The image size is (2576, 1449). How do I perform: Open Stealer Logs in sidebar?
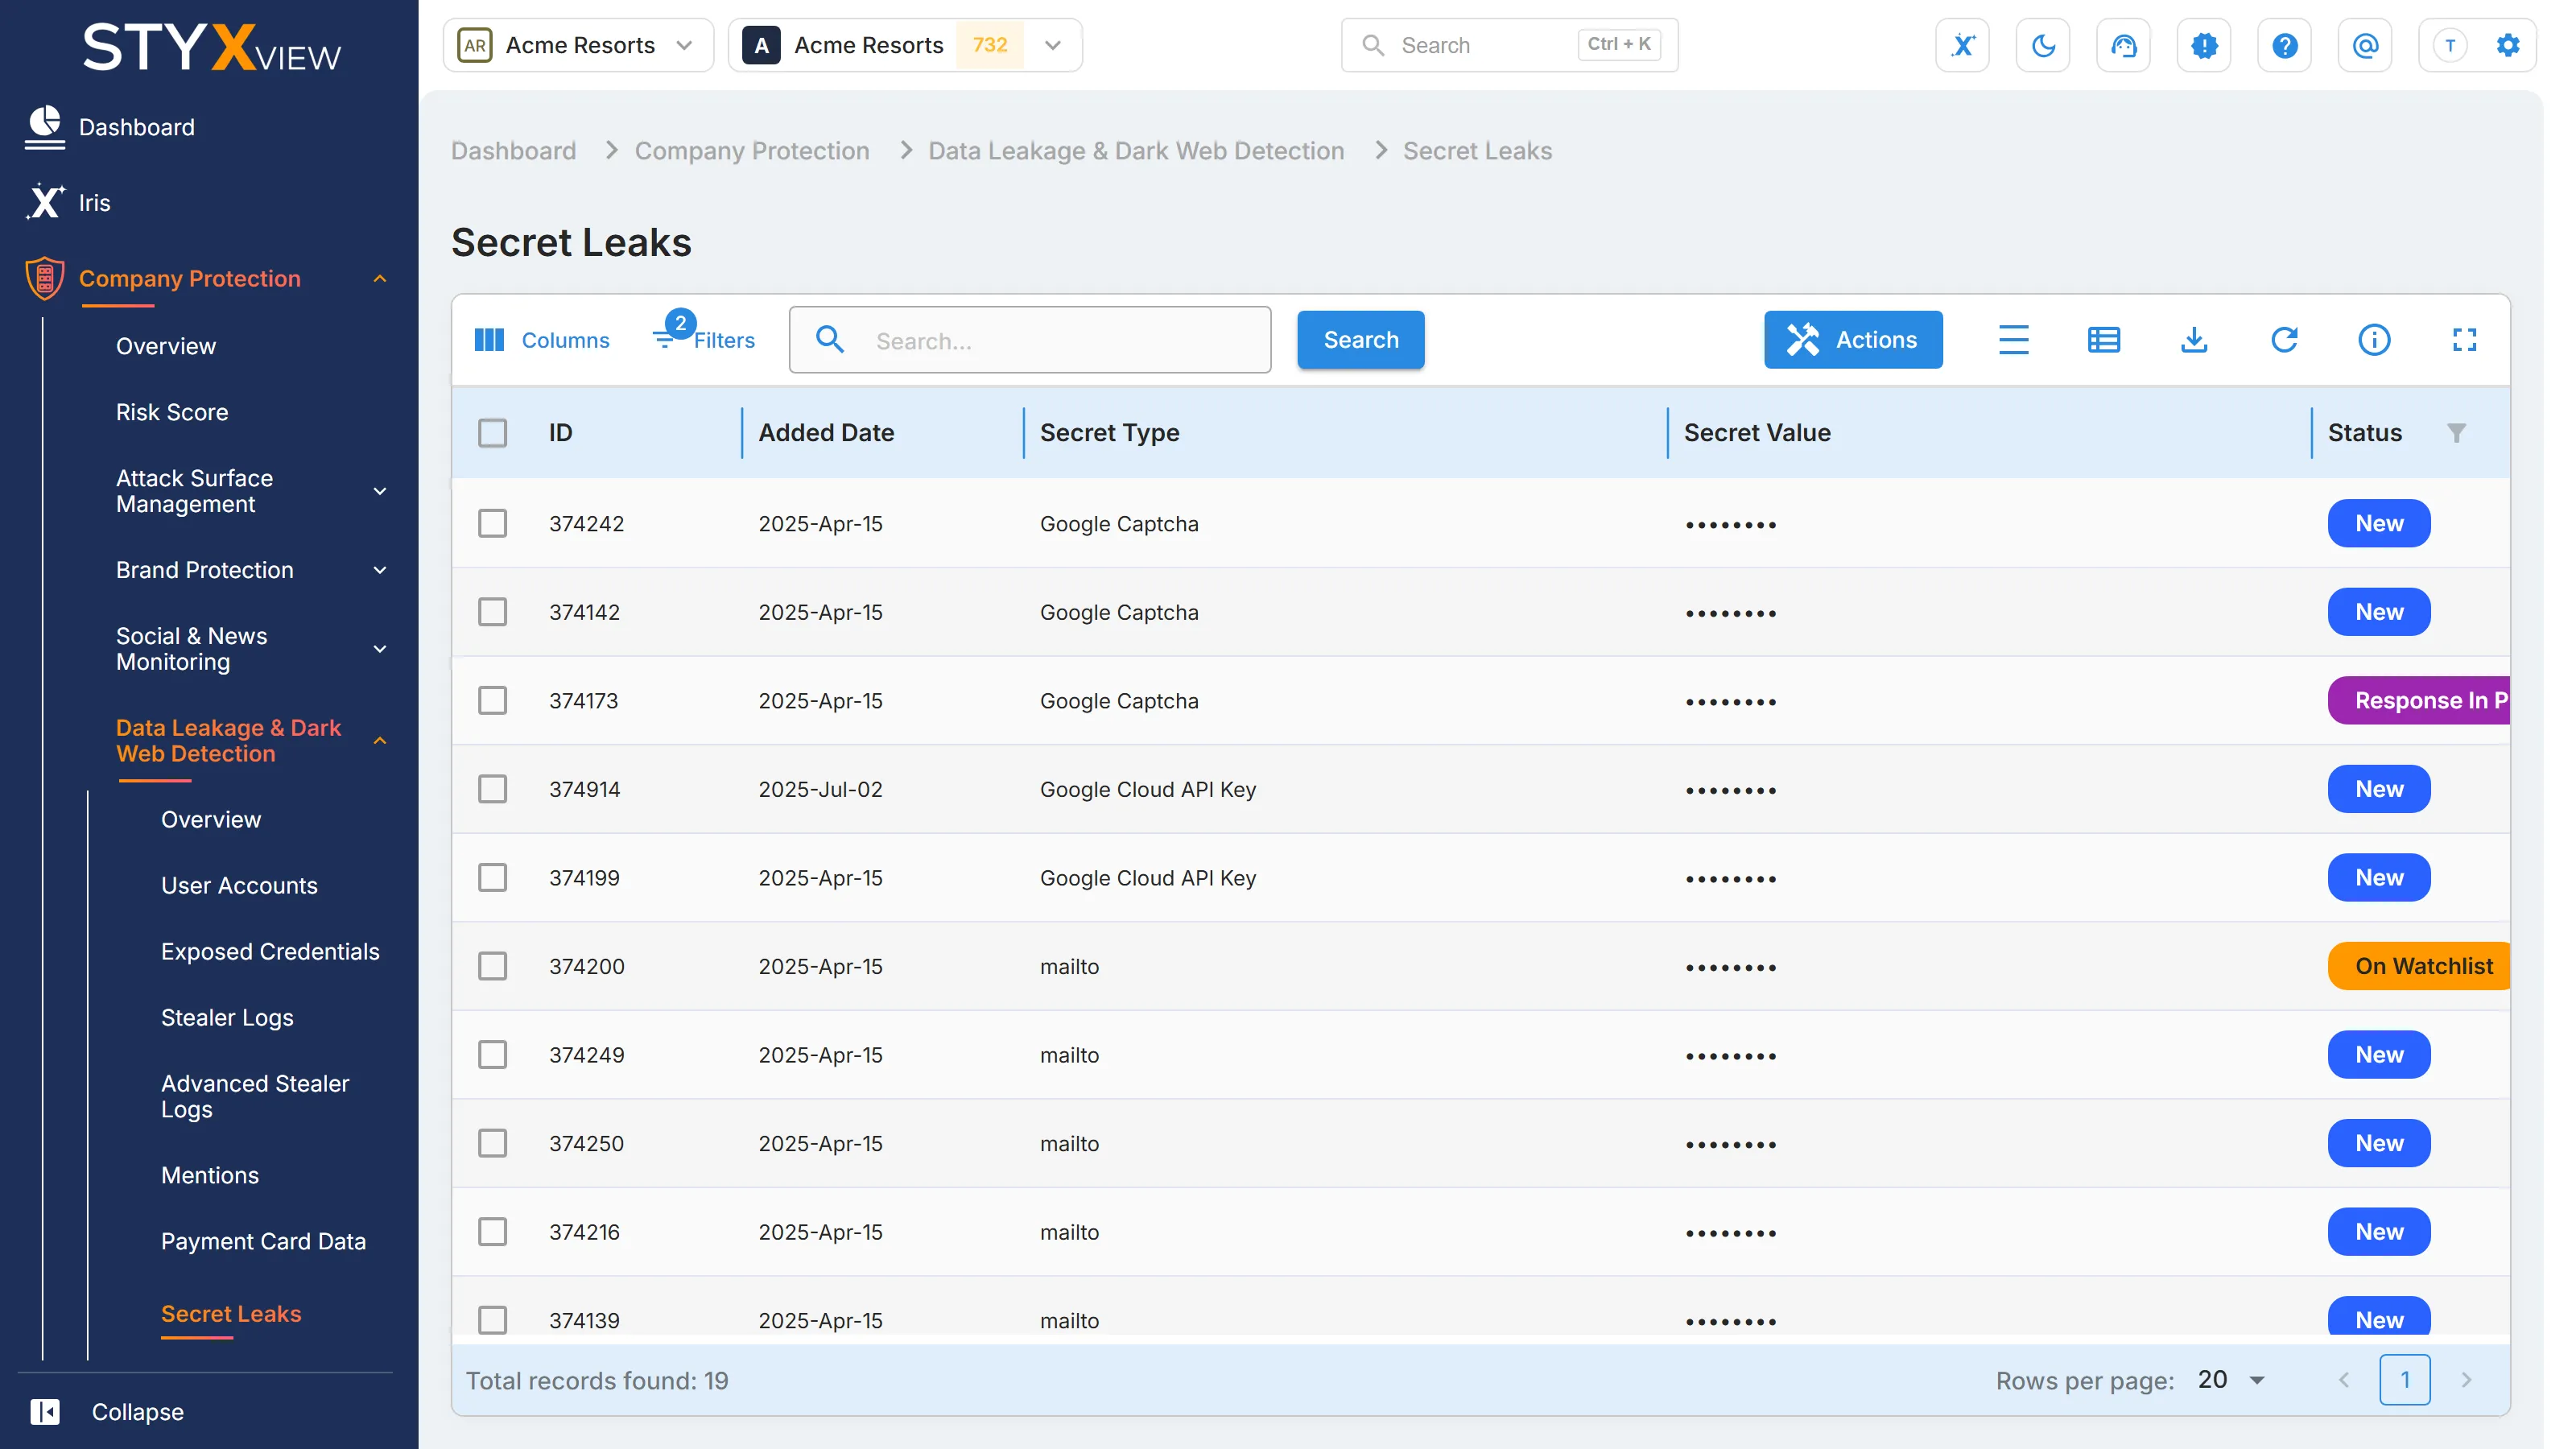click(x=227, y=1017)
